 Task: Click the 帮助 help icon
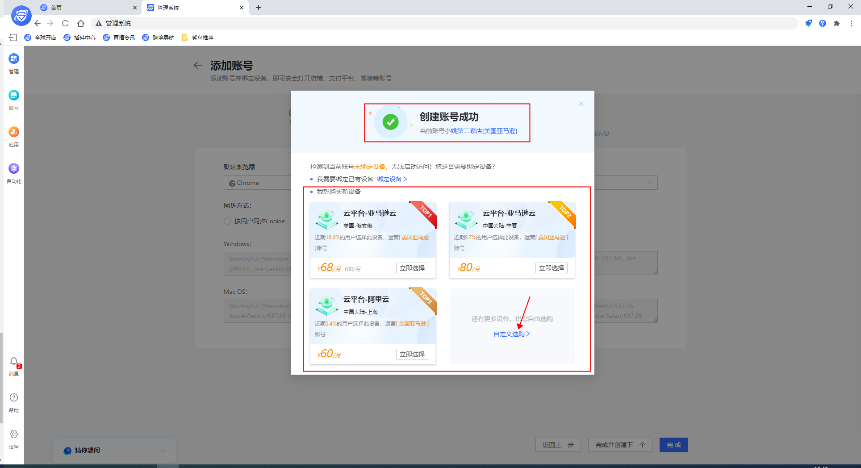(13, 401)
